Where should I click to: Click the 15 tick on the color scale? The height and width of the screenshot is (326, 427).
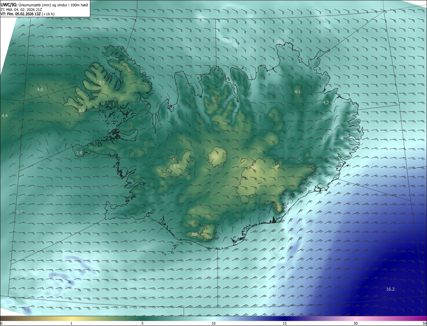click(285, 323)
